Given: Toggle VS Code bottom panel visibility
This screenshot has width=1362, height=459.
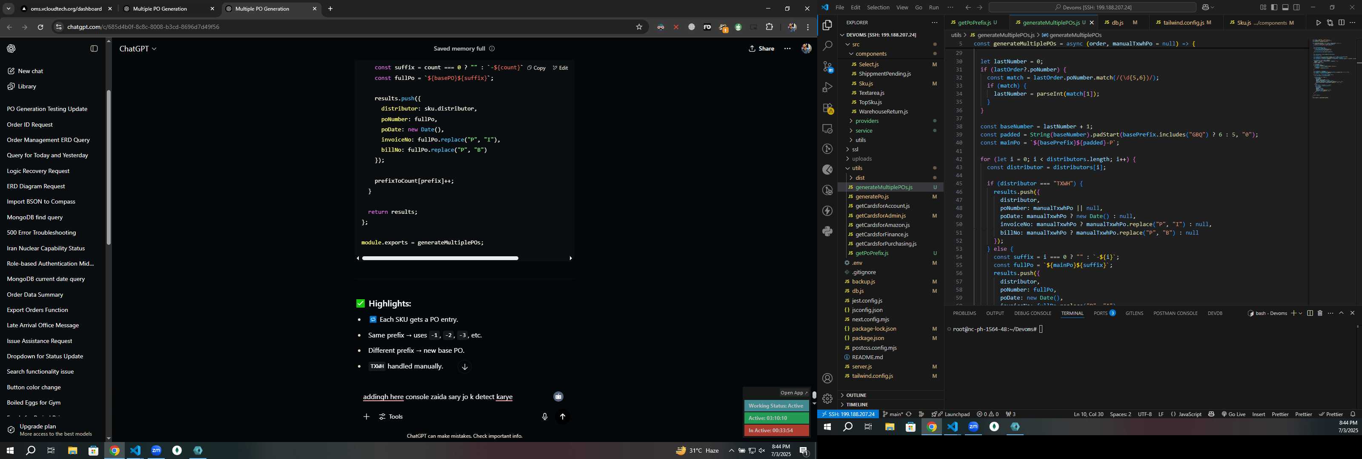Looking at the screenshot, I should tap(1285, 7).
